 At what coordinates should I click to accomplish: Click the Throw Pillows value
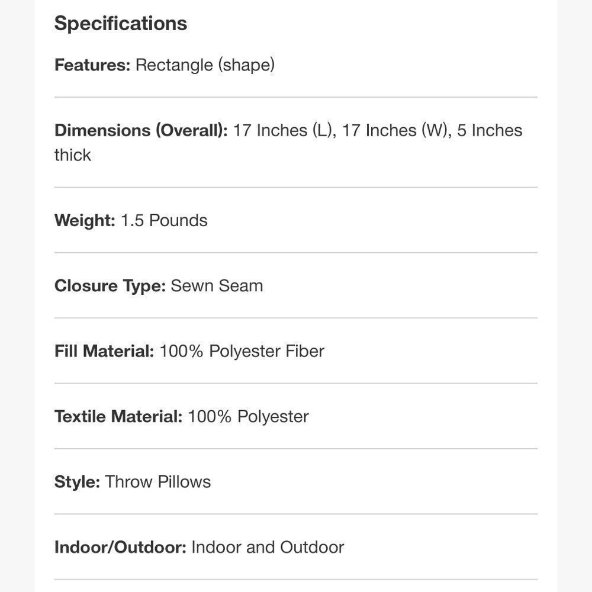158,482
